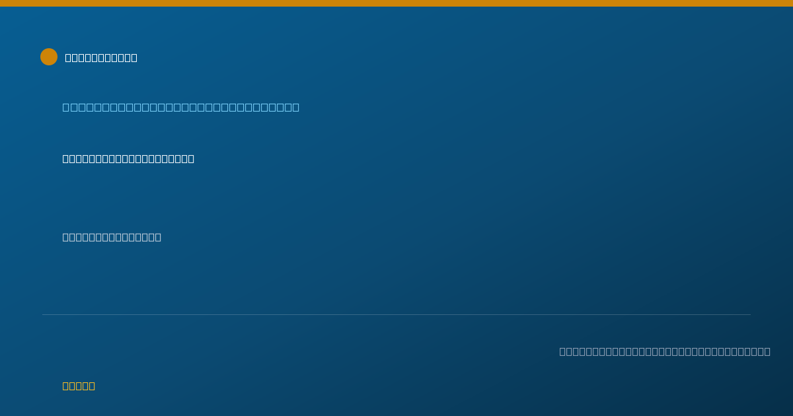Click the orange accent bar along the top
The height and width of the screenshot is (416, 793).
point(397,3)
